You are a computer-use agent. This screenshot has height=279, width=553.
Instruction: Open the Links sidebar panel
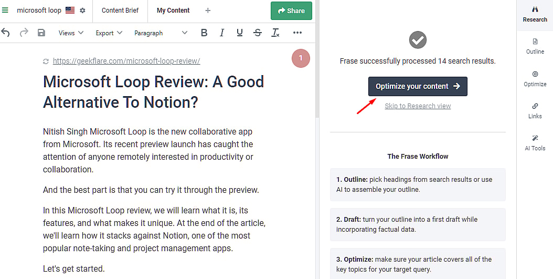(535, 111)
